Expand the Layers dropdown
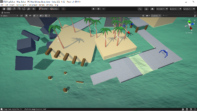Screen dimensions: 197x111 click(175, 9)
